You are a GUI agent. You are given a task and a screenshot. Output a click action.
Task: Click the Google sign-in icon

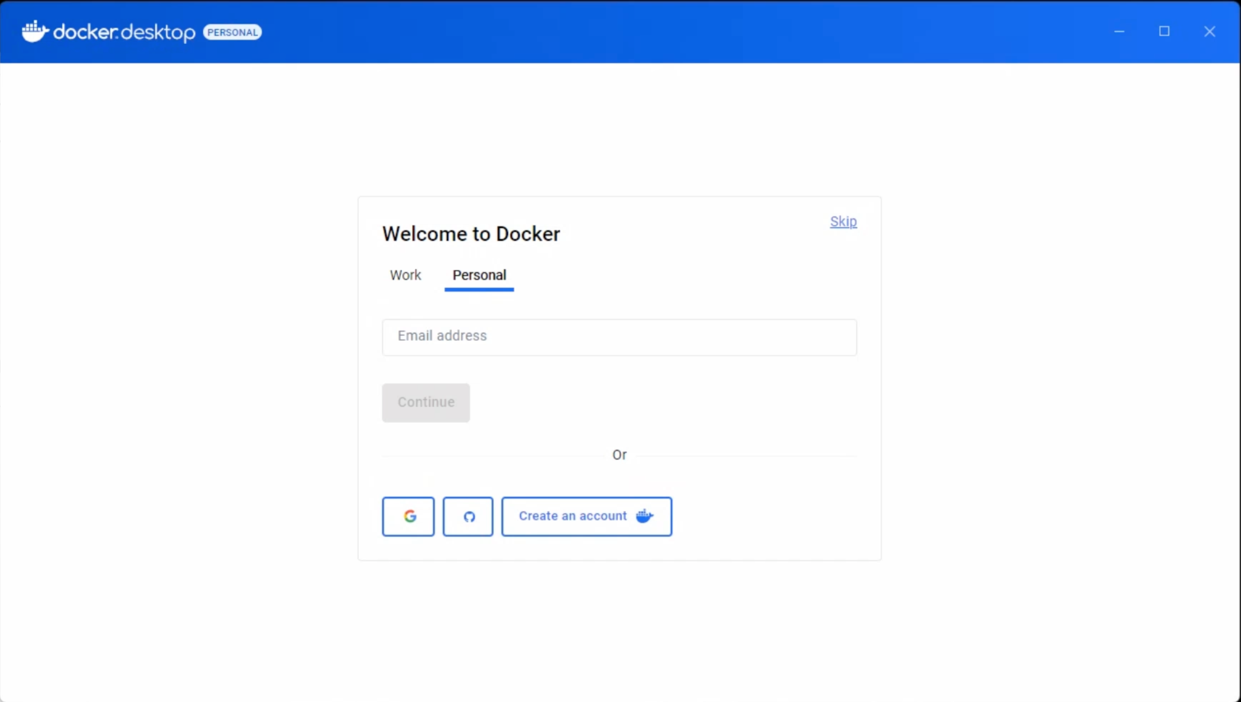click(409, 516)
